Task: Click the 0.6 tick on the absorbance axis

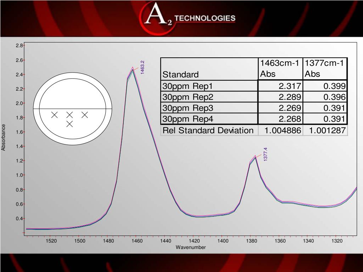Action: [x=19, y=204]
